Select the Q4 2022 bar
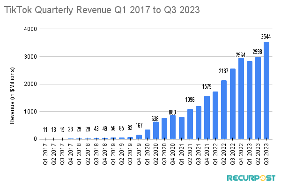The width and height of the screenshot is (281, 191). [241, 99]
